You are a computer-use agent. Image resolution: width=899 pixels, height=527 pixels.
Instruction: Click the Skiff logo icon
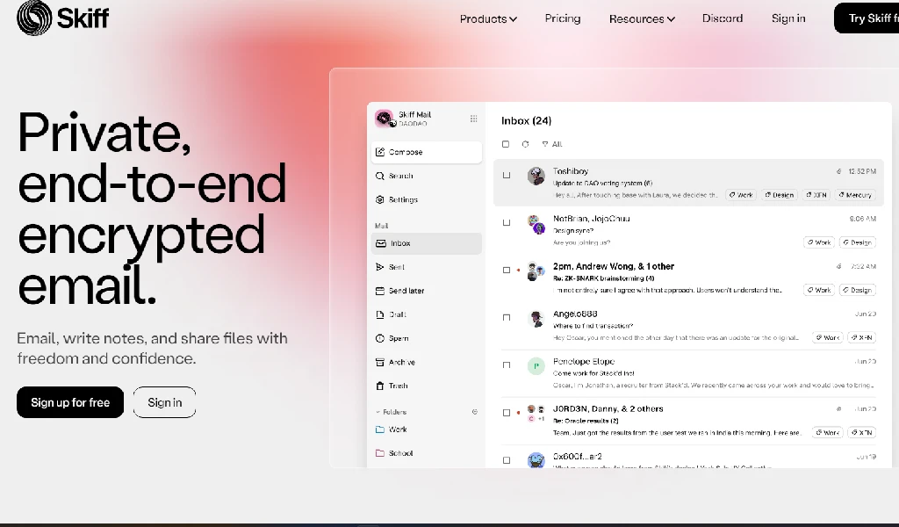pyautogui.click(x=34, y=18)
